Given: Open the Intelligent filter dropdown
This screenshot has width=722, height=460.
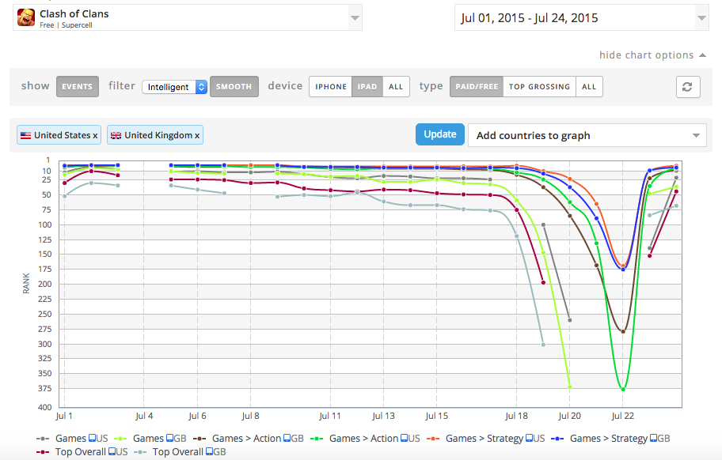Looking at the screenshot, I should 175,87.
